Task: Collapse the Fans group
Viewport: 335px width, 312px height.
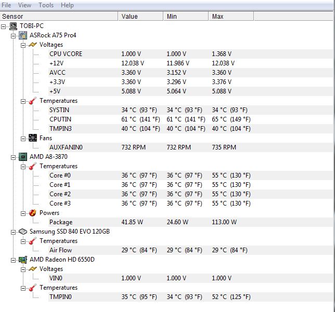Action: coord(23,139)
